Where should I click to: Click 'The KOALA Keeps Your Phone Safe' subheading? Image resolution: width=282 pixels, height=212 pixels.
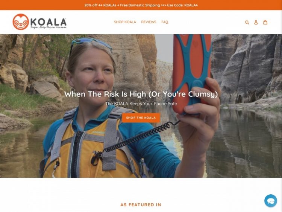(141, 104)
